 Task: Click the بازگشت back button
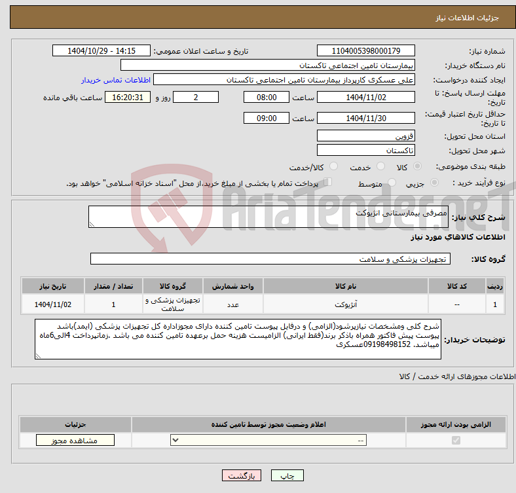click(x=242, y=476)
